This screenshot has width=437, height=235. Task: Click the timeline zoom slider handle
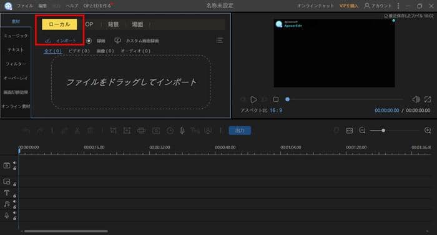click(x=383, y=131)
